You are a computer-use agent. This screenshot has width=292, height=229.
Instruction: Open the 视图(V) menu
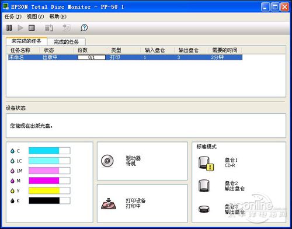coord(35,17)
